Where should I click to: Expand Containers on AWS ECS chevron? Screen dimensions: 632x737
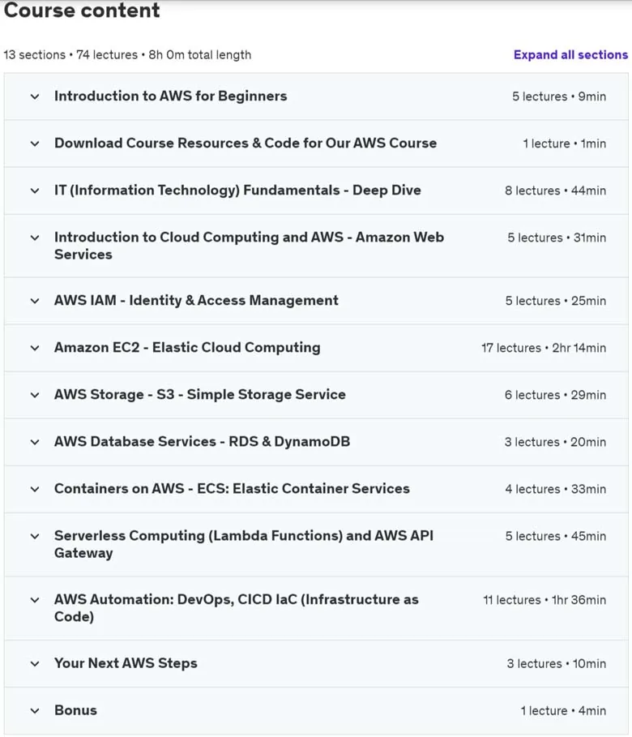coord(35,489)
